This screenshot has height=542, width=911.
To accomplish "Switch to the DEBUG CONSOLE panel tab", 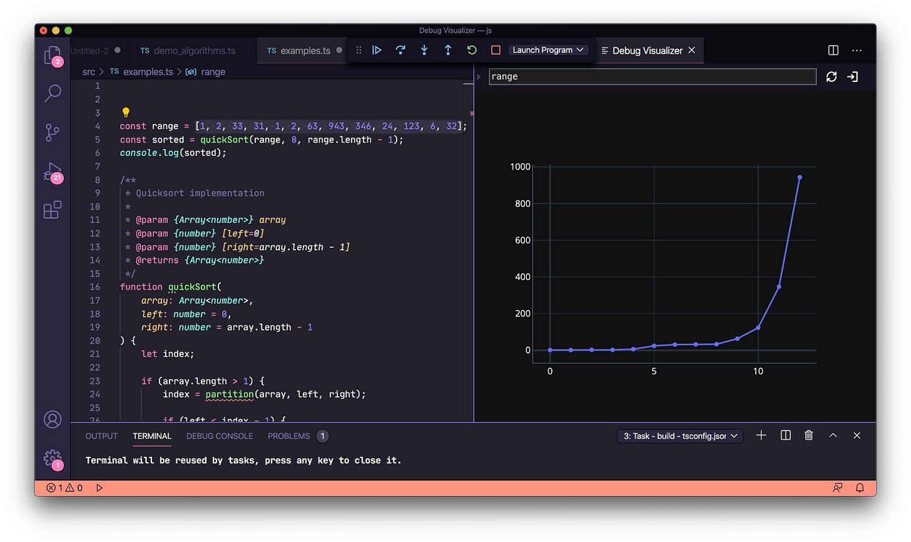I will point(220,436).
